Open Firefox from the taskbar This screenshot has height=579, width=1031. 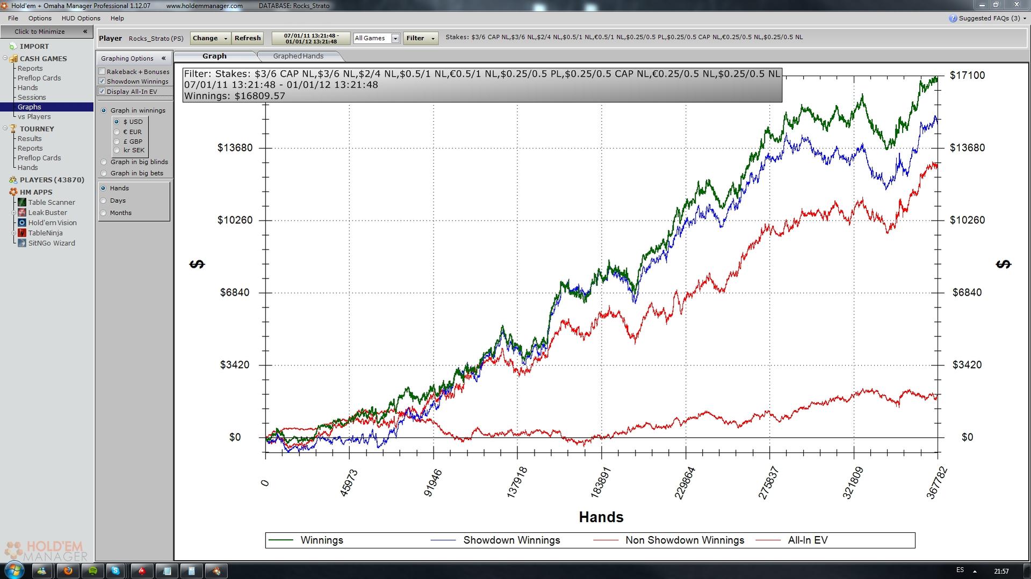[x=68, y=571]
